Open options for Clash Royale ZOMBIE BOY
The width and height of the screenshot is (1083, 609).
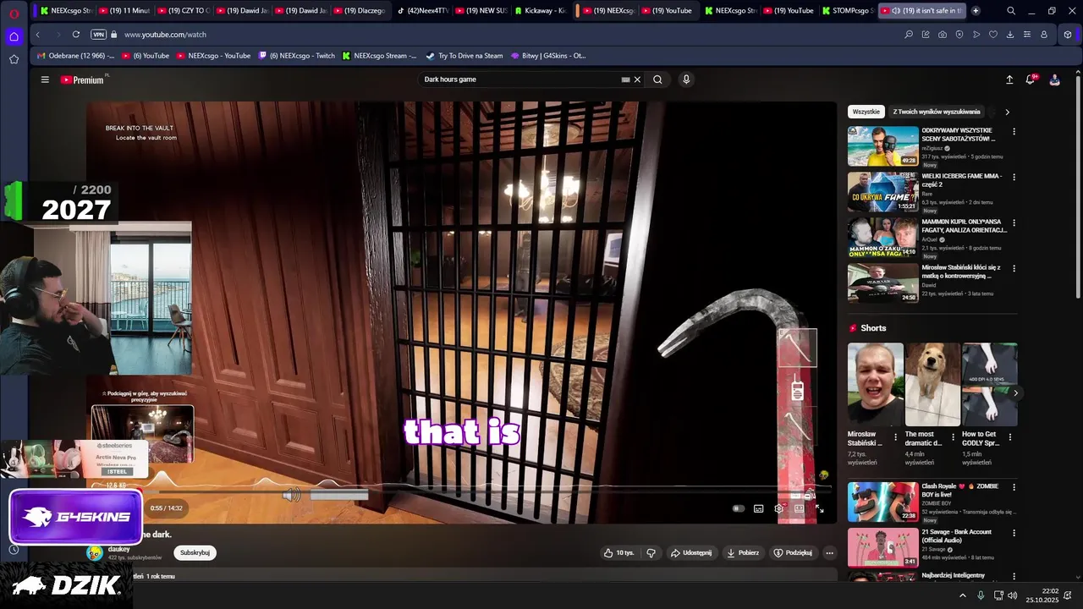1014,488
